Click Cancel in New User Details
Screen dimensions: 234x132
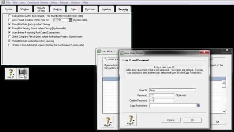point(171,120)
